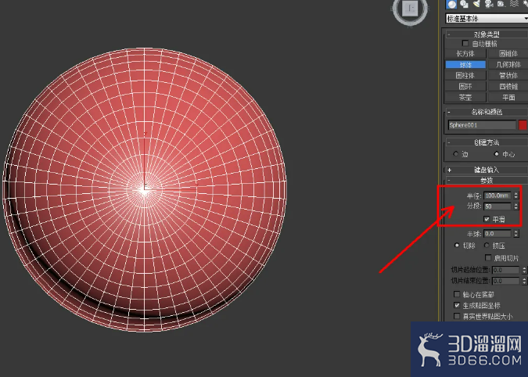Click the 圆锥体 cone button
The image size is (528, 377).
[x=508, y=53]
